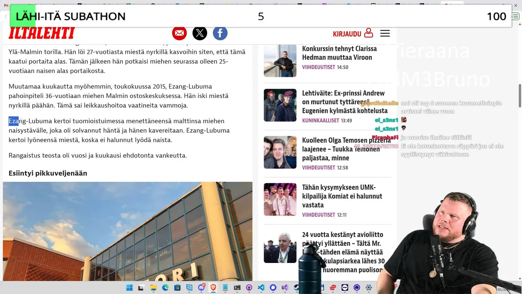
Task: Click the Esiintyi pikkuveljenään subheading
Action: tap(48, 173)
